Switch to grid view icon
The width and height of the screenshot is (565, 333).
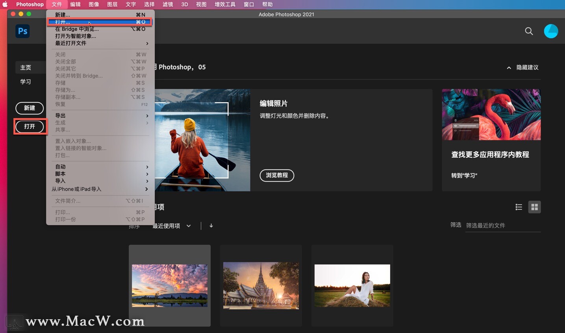click(x=534, y=207)
